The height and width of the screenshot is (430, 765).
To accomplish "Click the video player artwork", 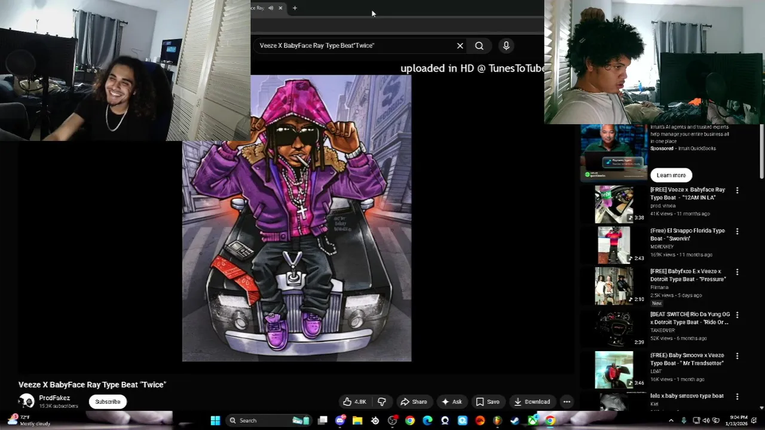I will (x=297, y=218).
